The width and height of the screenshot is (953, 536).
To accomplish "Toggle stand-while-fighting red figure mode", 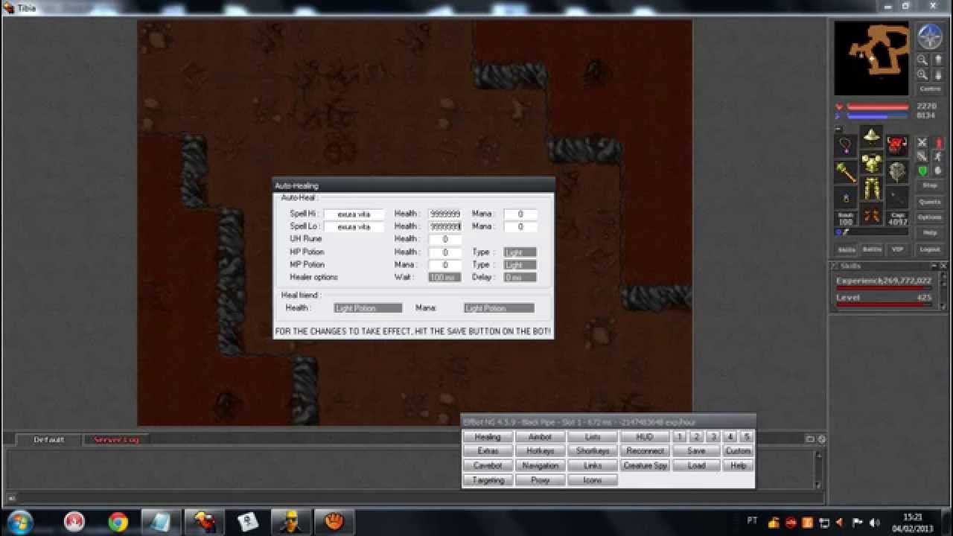I will pyautogui.click(x=938, y=142).
